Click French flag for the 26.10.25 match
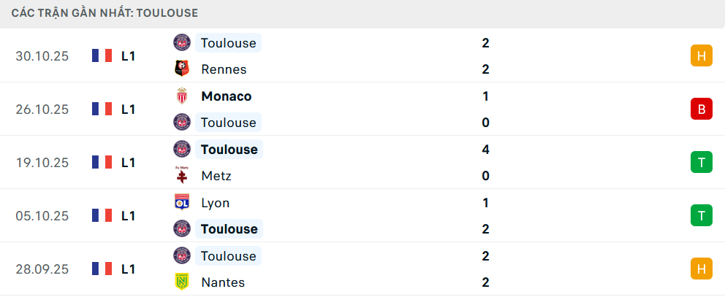The width and height of the screenshot is (725, 297). click(x=102, y=109)
